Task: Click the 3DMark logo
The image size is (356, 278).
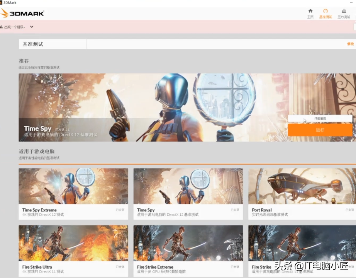Action: (22, 13)
